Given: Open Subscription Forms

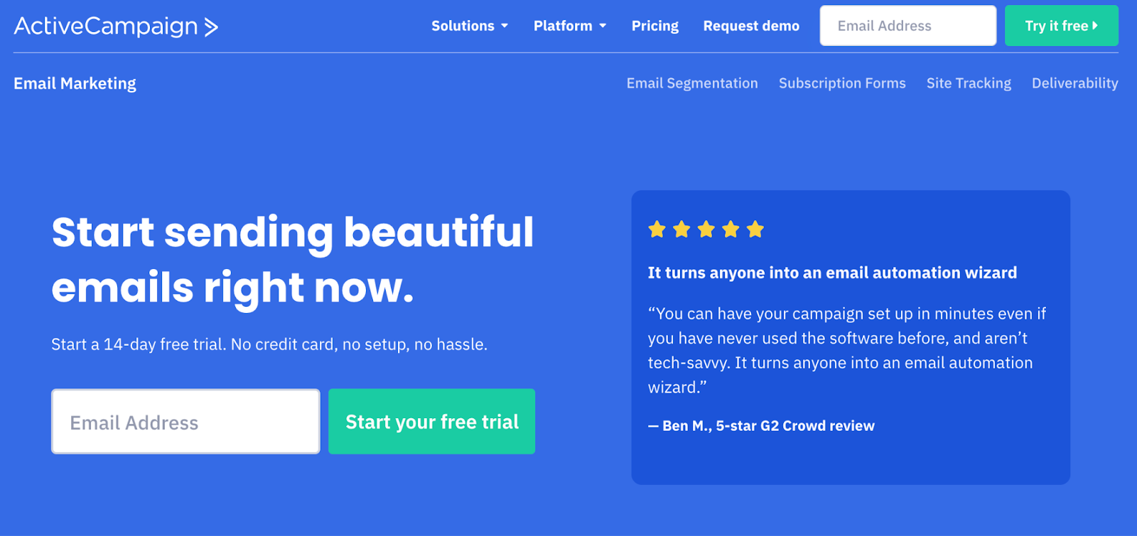Looking at the screenshot, I should coord(842,83).
